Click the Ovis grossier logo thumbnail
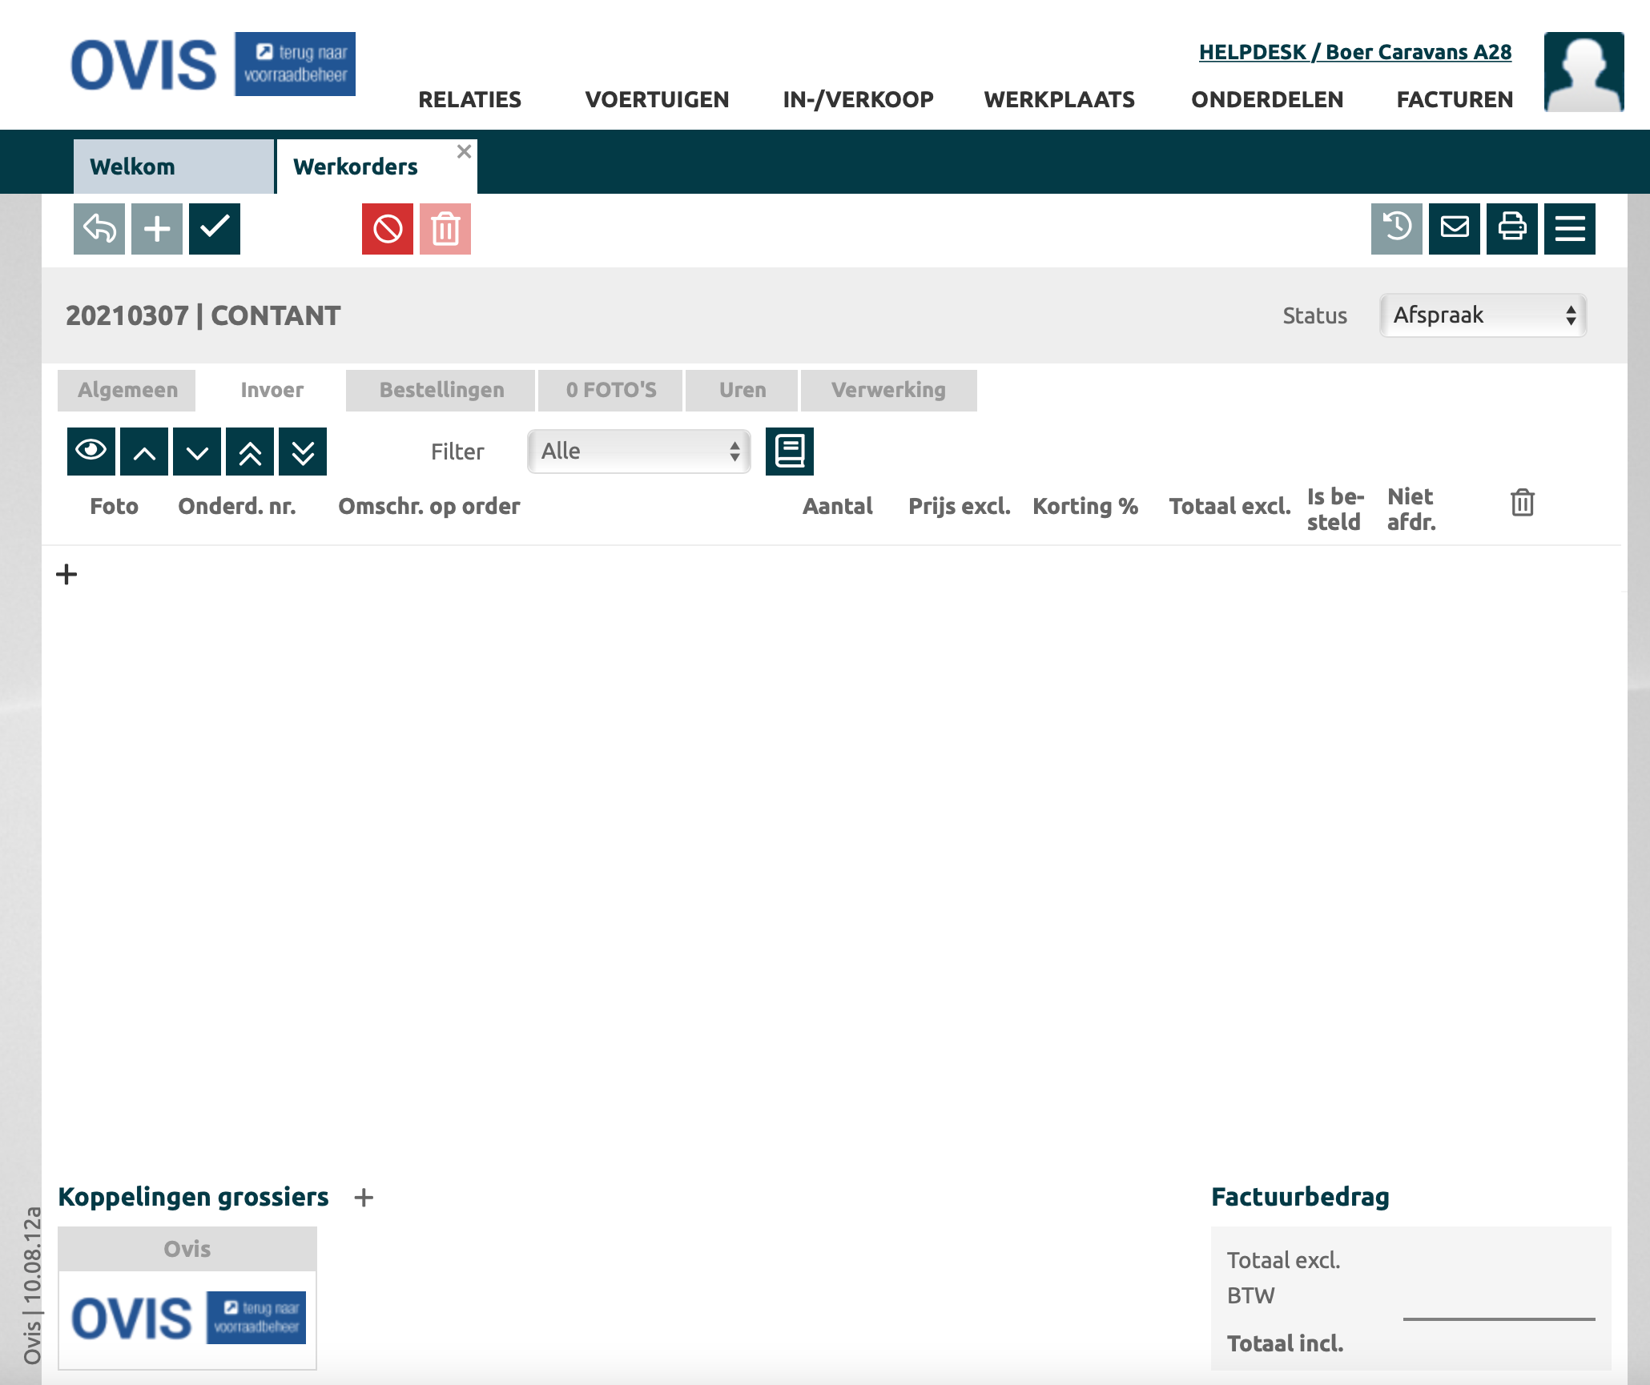The width and height of the screenshot is (1650, 1385). pos(187,1317)
